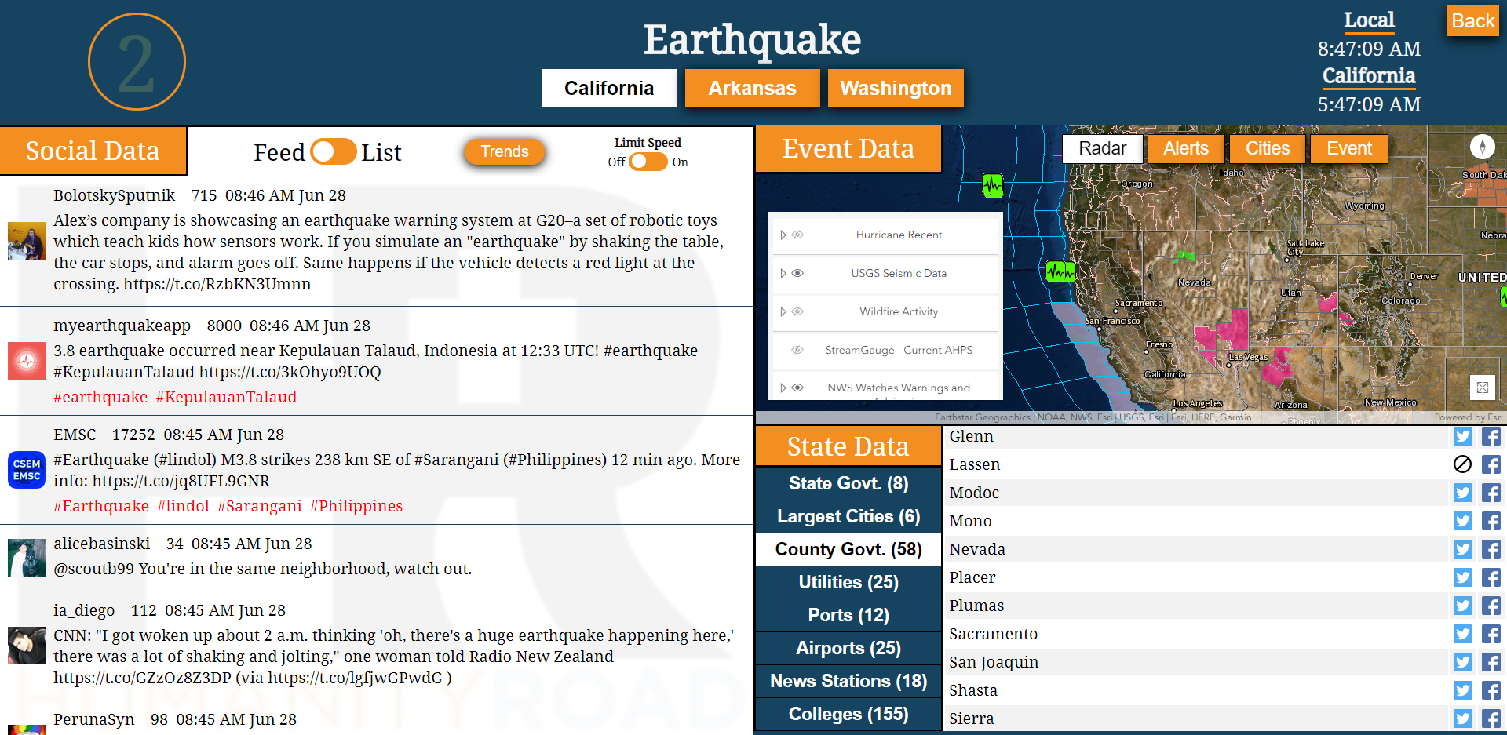Toggle the Feed/List view switch
The height and width of the screenshot is (735, 1507).
point(333,151)
